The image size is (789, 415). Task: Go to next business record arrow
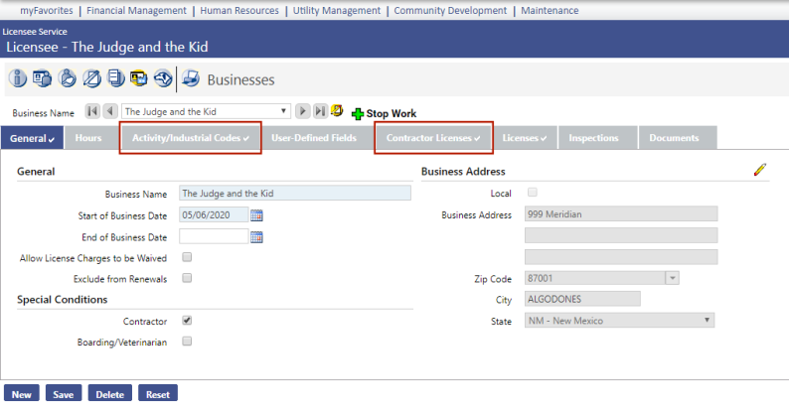click(304, 111)
